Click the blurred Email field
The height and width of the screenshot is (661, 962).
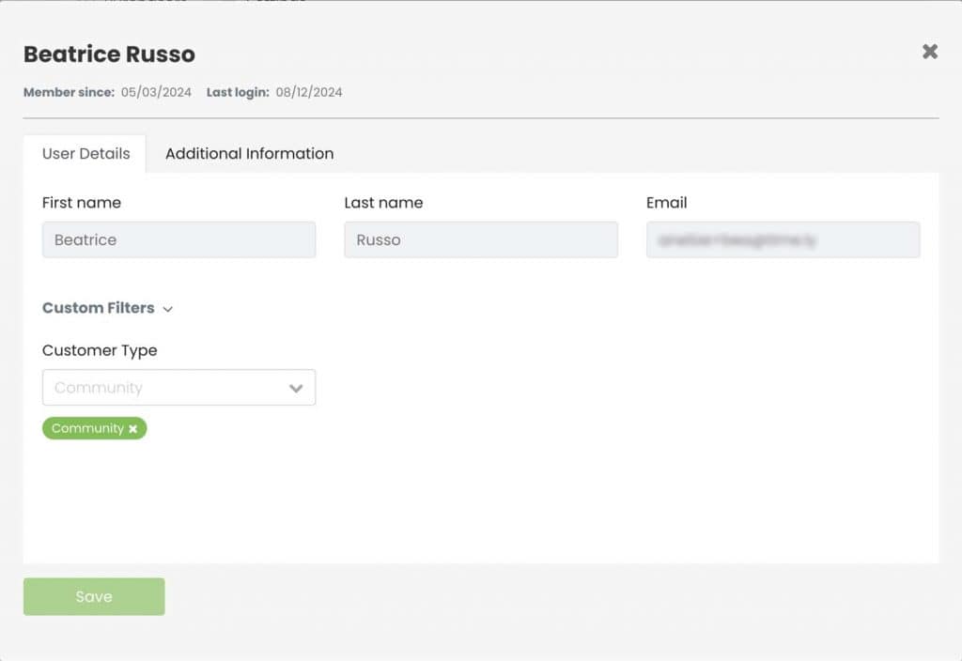pos(783,239)
